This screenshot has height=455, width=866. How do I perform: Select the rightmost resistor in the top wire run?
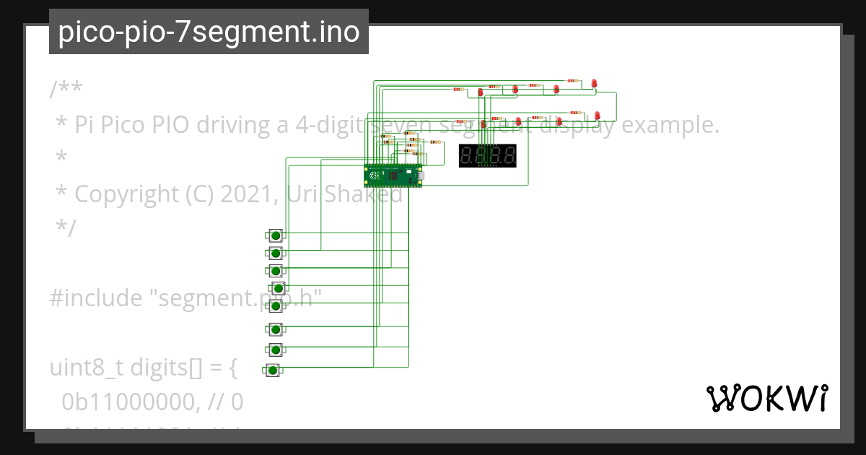(574, 80)
